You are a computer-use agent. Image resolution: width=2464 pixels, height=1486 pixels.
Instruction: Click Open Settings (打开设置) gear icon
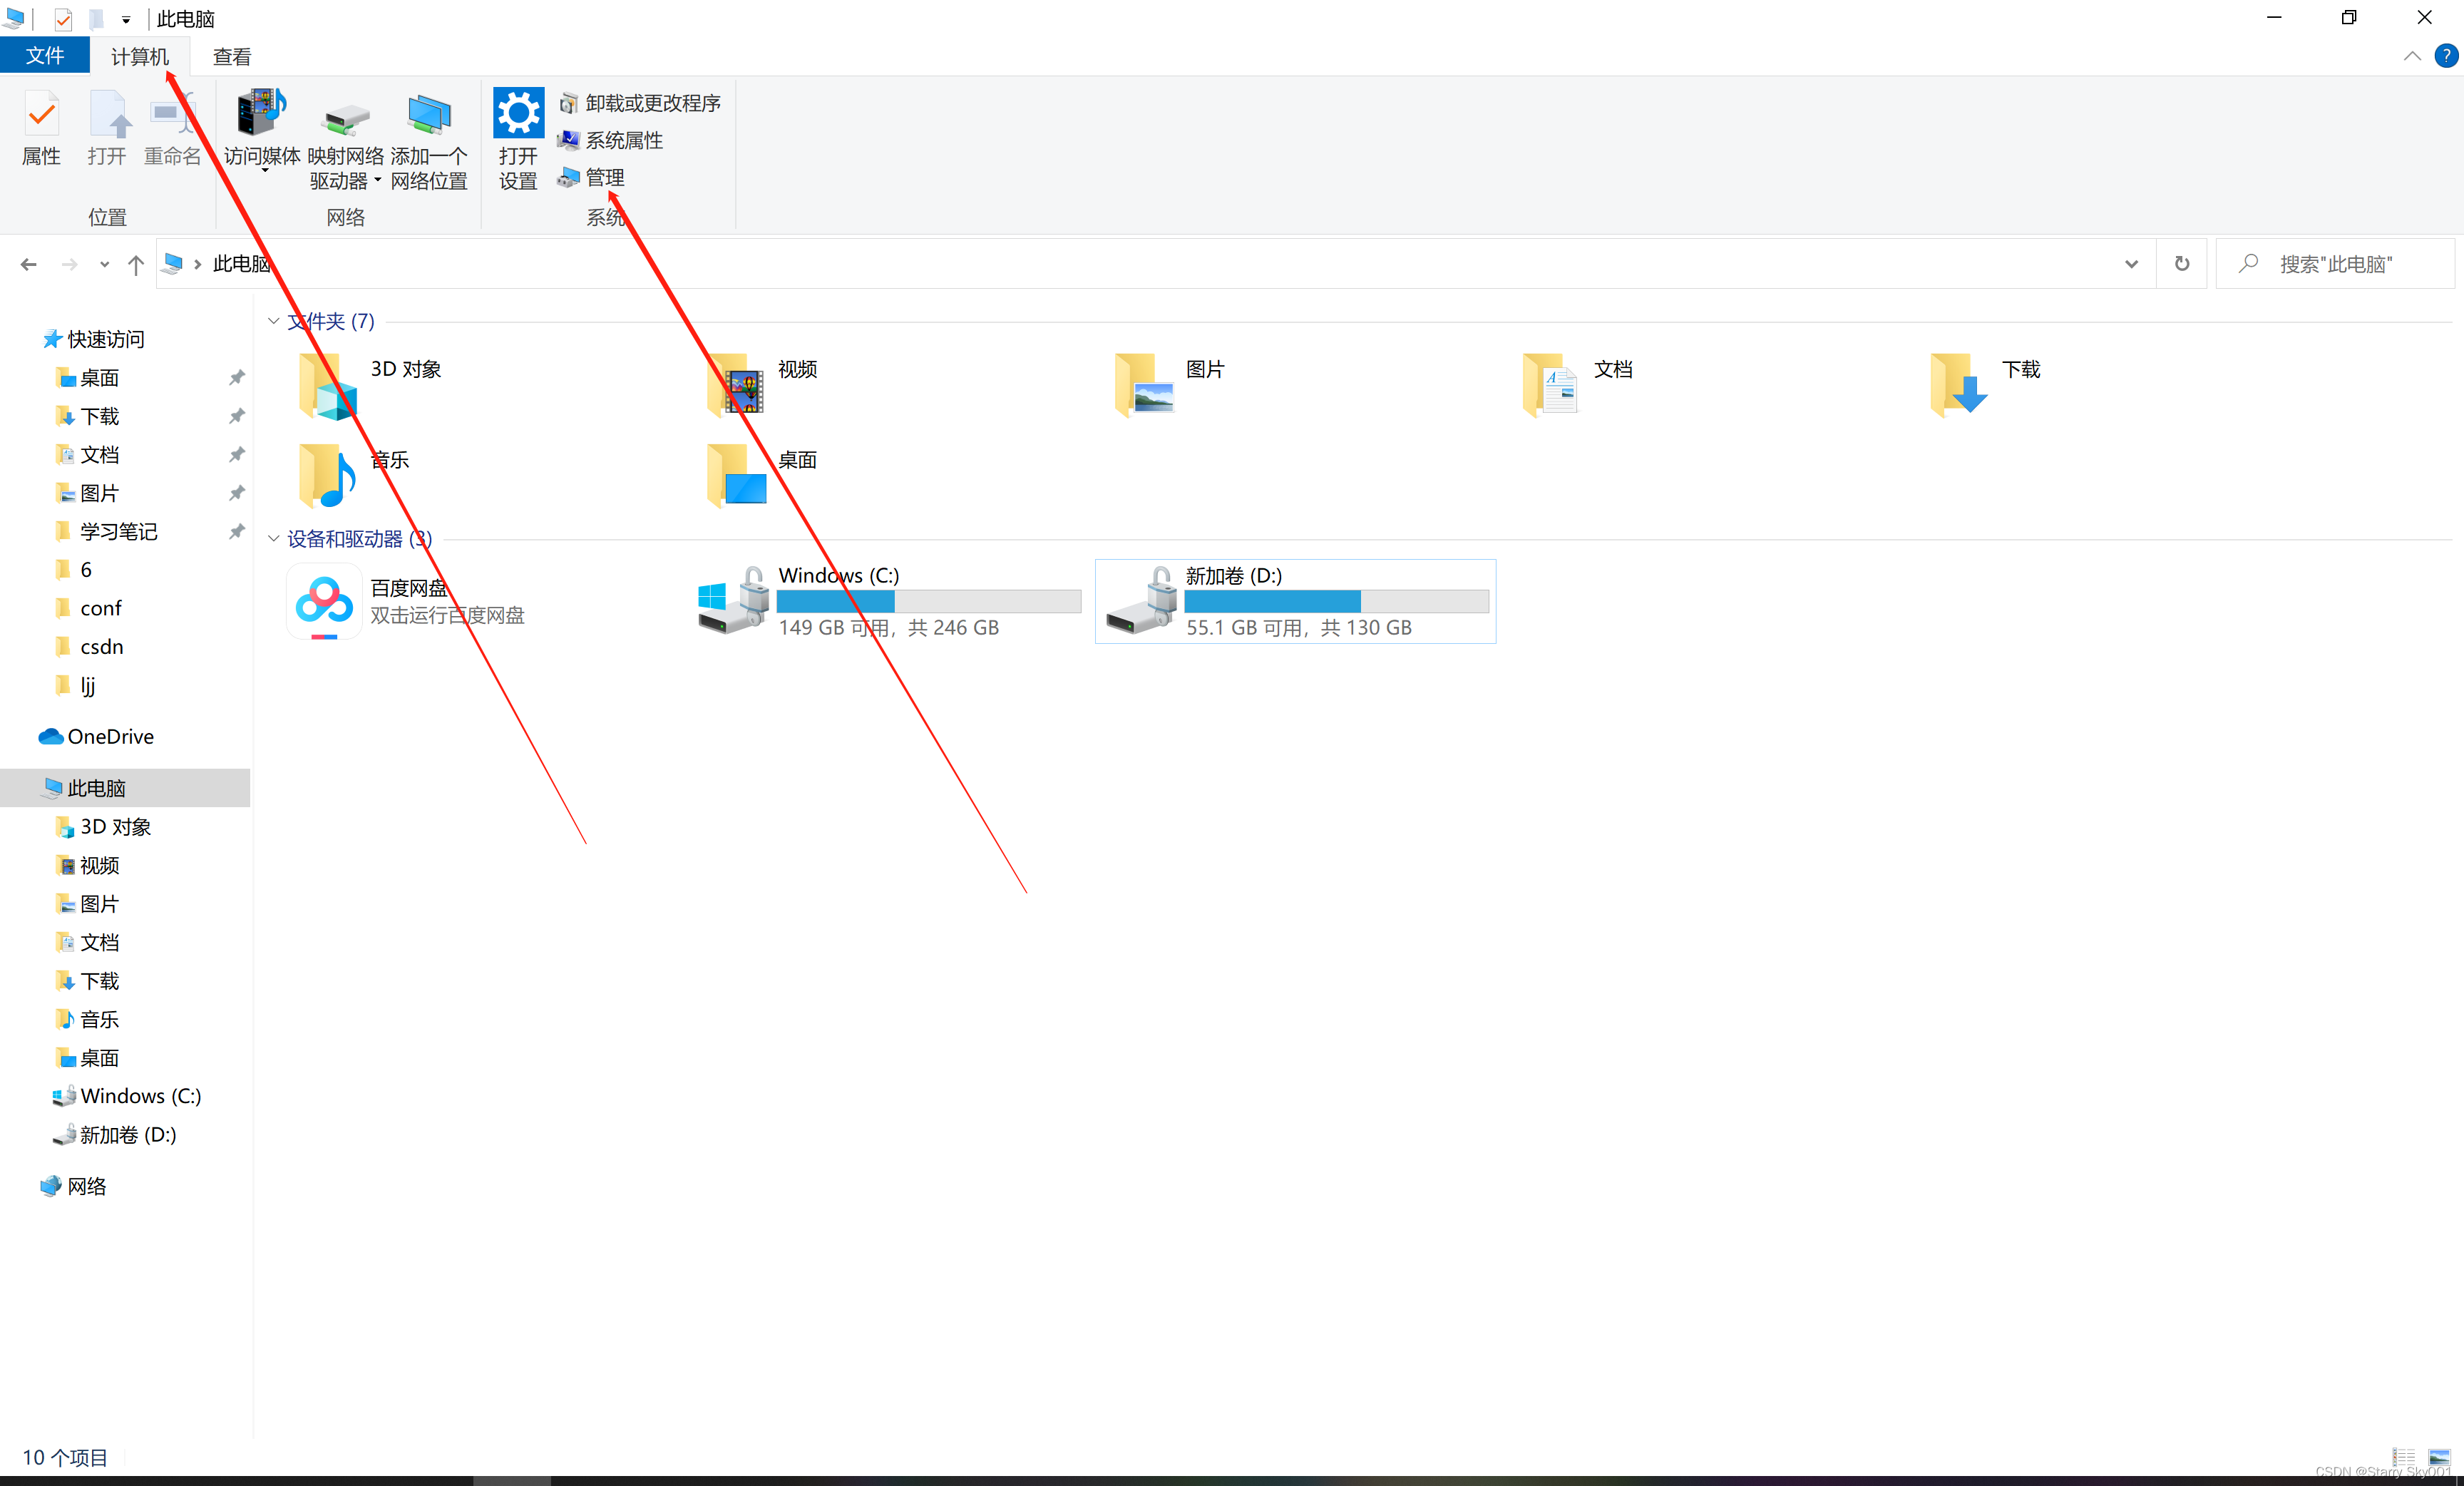518,113
